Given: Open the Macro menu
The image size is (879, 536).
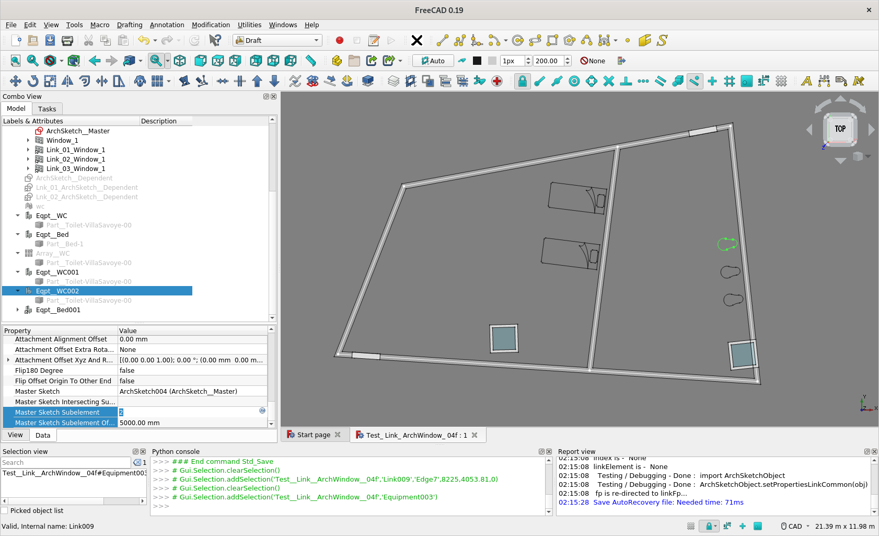Looking at the screenshot, I should pos(100,25).
